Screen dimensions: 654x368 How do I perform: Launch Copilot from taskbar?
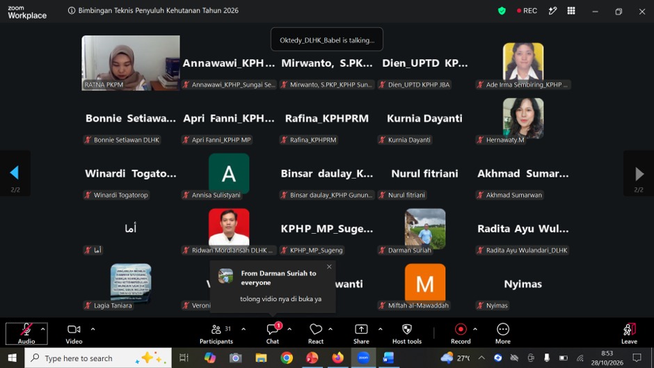coord(210,358)
